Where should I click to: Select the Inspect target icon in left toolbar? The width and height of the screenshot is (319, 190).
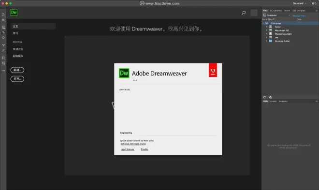[3, 38]
